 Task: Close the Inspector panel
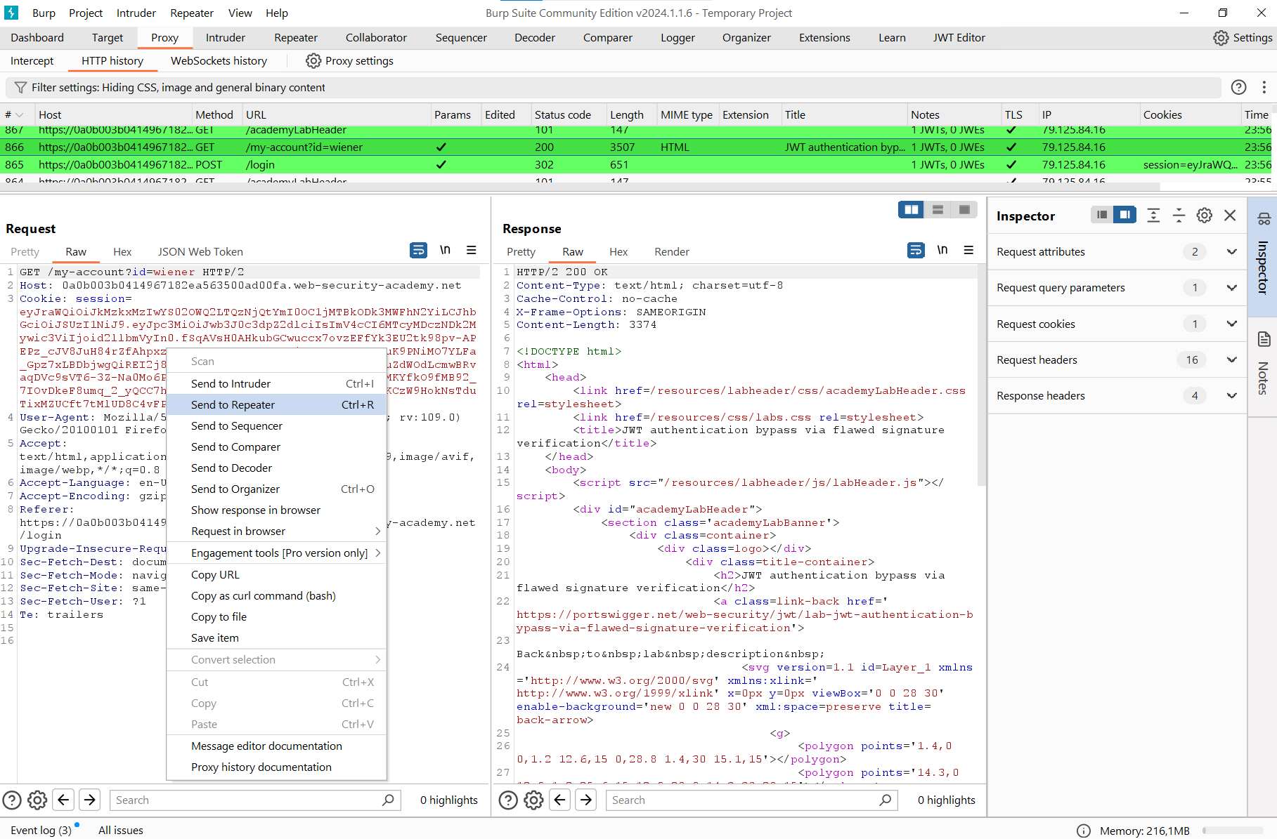1230,216
